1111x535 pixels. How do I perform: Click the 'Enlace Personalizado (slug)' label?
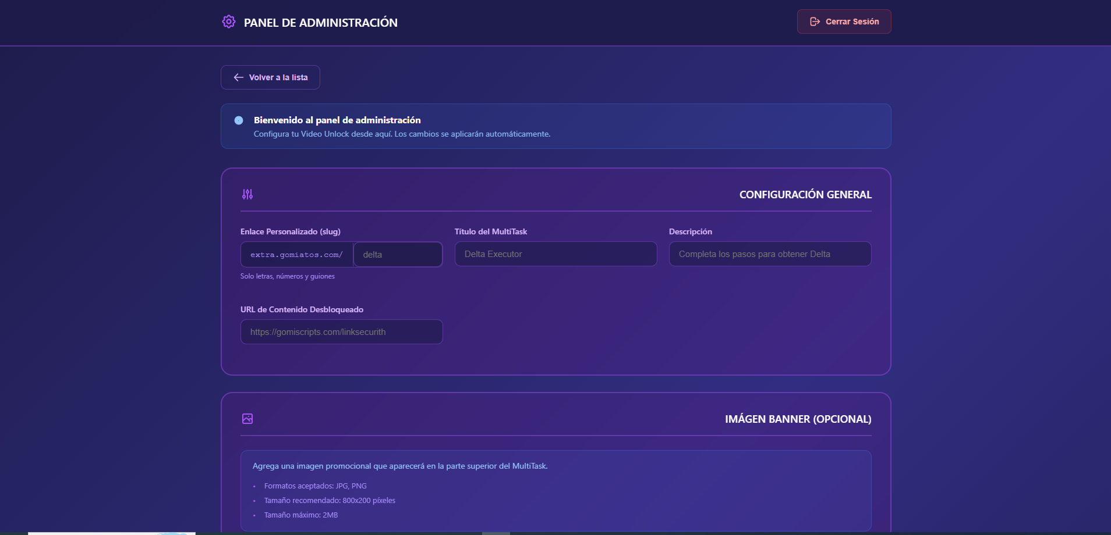click(x=291, y=231)
